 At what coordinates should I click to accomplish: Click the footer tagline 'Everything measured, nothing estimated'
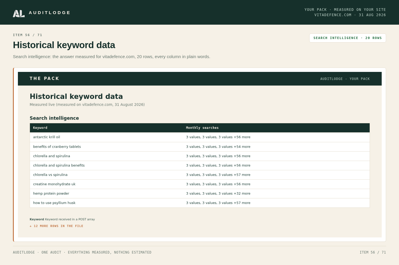(x=110, y=252)
